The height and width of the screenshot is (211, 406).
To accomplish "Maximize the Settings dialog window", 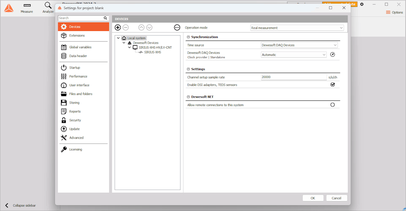I will click(330, 8).
